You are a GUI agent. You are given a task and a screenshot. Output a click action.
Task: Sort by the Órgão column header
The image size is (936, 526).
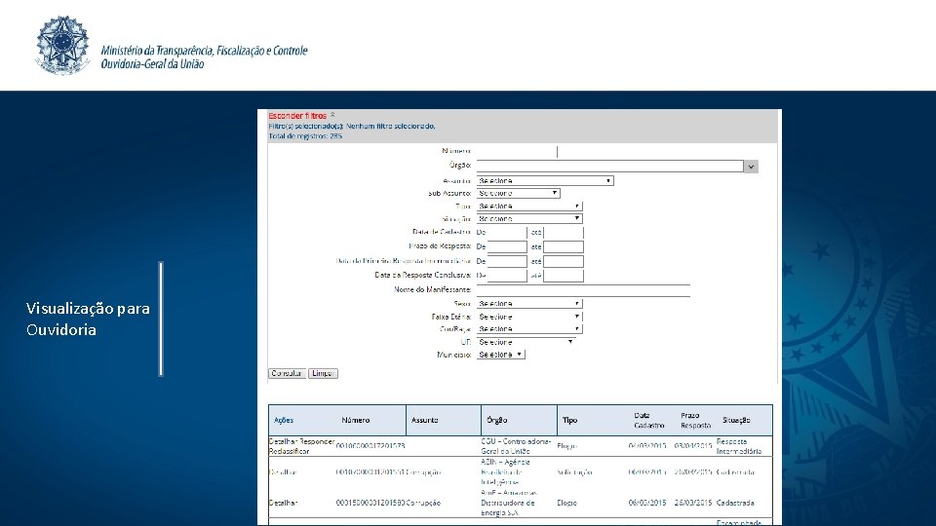496,421
